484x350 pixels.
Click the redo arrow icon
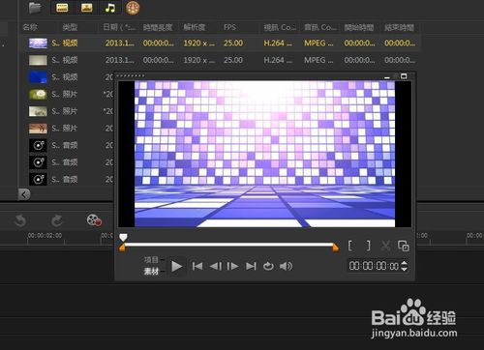57,220
